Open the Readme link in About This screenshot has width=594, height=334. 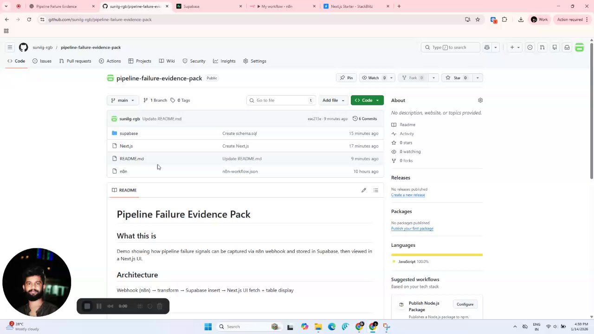[403, 125]
